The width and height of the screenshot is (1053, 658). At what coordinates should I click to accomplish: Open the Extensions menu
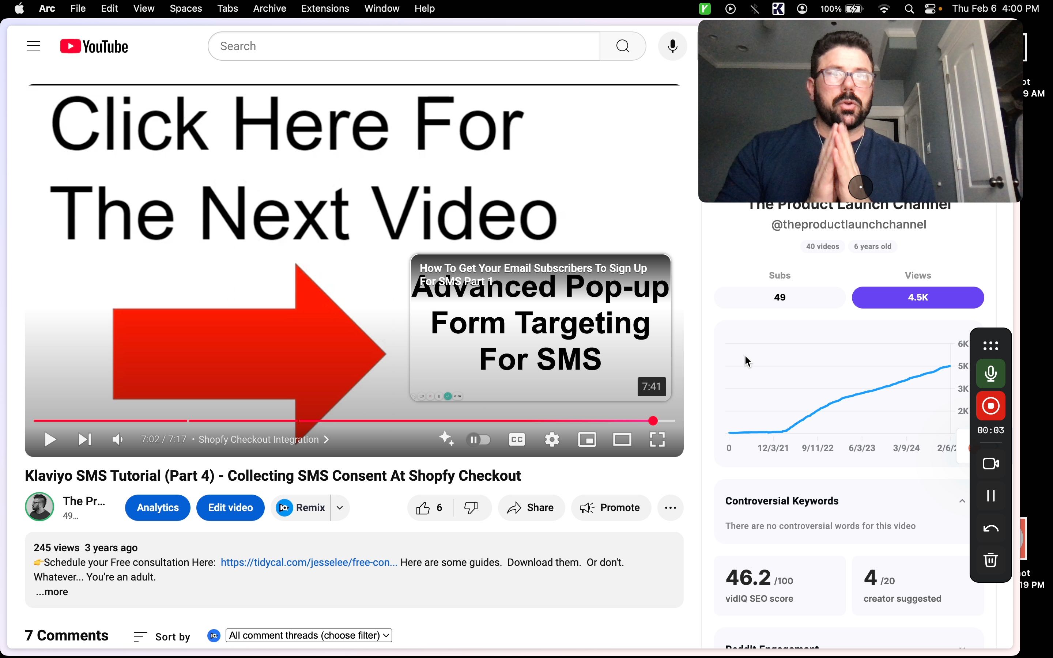325,9
